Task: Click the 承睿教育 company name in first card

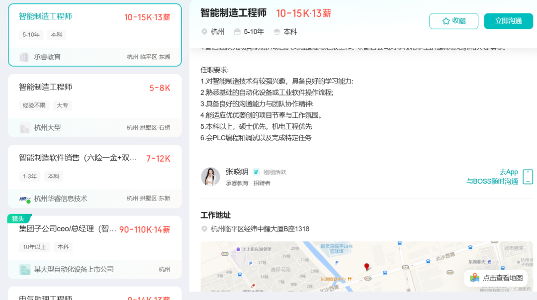Action: click(47, 57)
